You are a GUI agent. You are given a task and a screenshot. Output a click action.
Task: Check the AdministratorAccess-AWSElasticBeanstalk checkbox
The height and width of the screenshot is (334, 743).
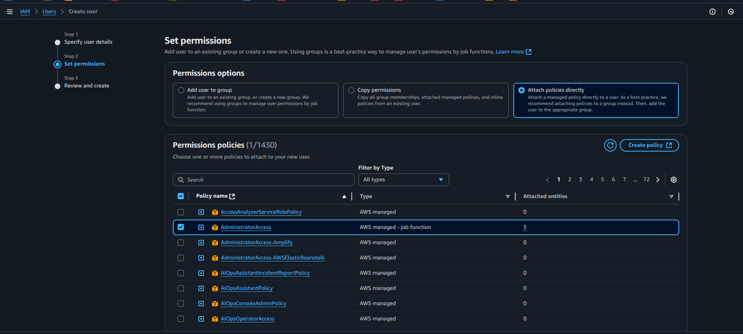click(x=181, y=258)
